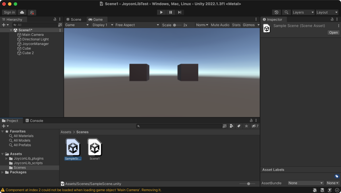Lock the Project panel
The width and height of the screenshot is (341, 193).
251,120
